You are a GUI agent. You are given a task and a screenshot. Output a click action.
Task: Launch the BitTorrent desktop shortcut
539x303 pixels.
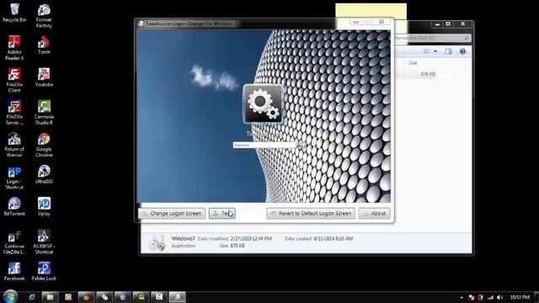click(x=14, y=207)
